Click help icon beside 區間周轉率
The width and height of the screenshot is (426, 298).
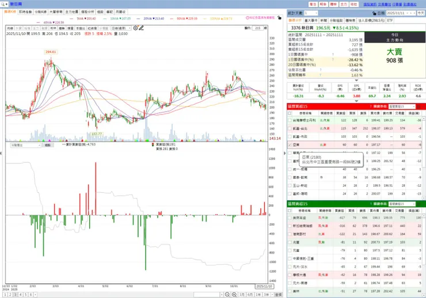click(321, 75)
